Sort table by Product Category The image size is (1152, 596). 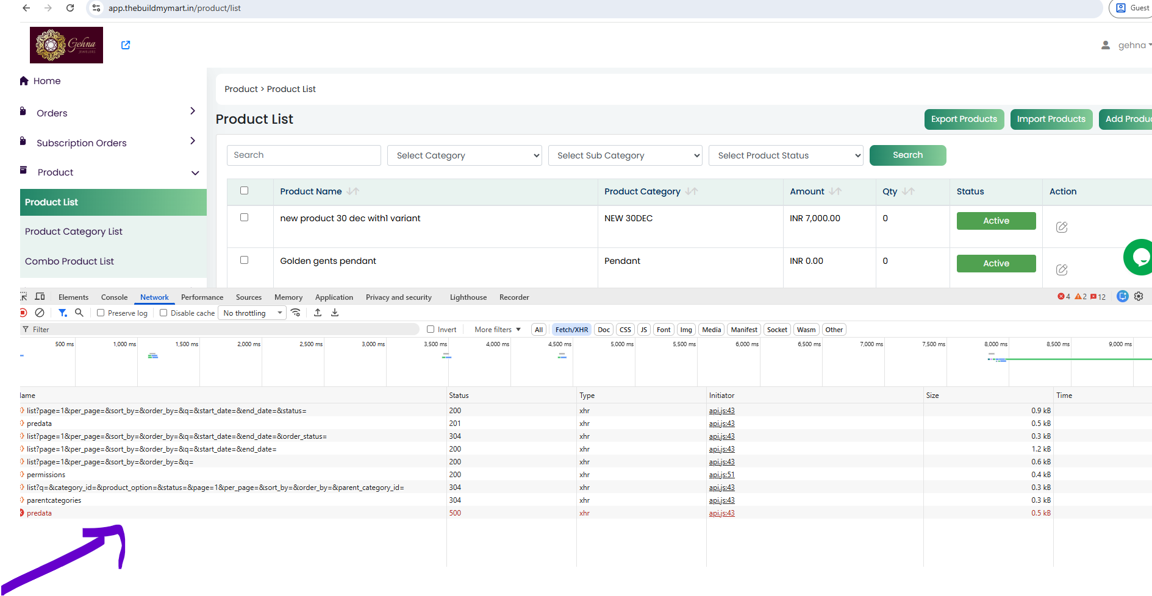coord(692,191)
